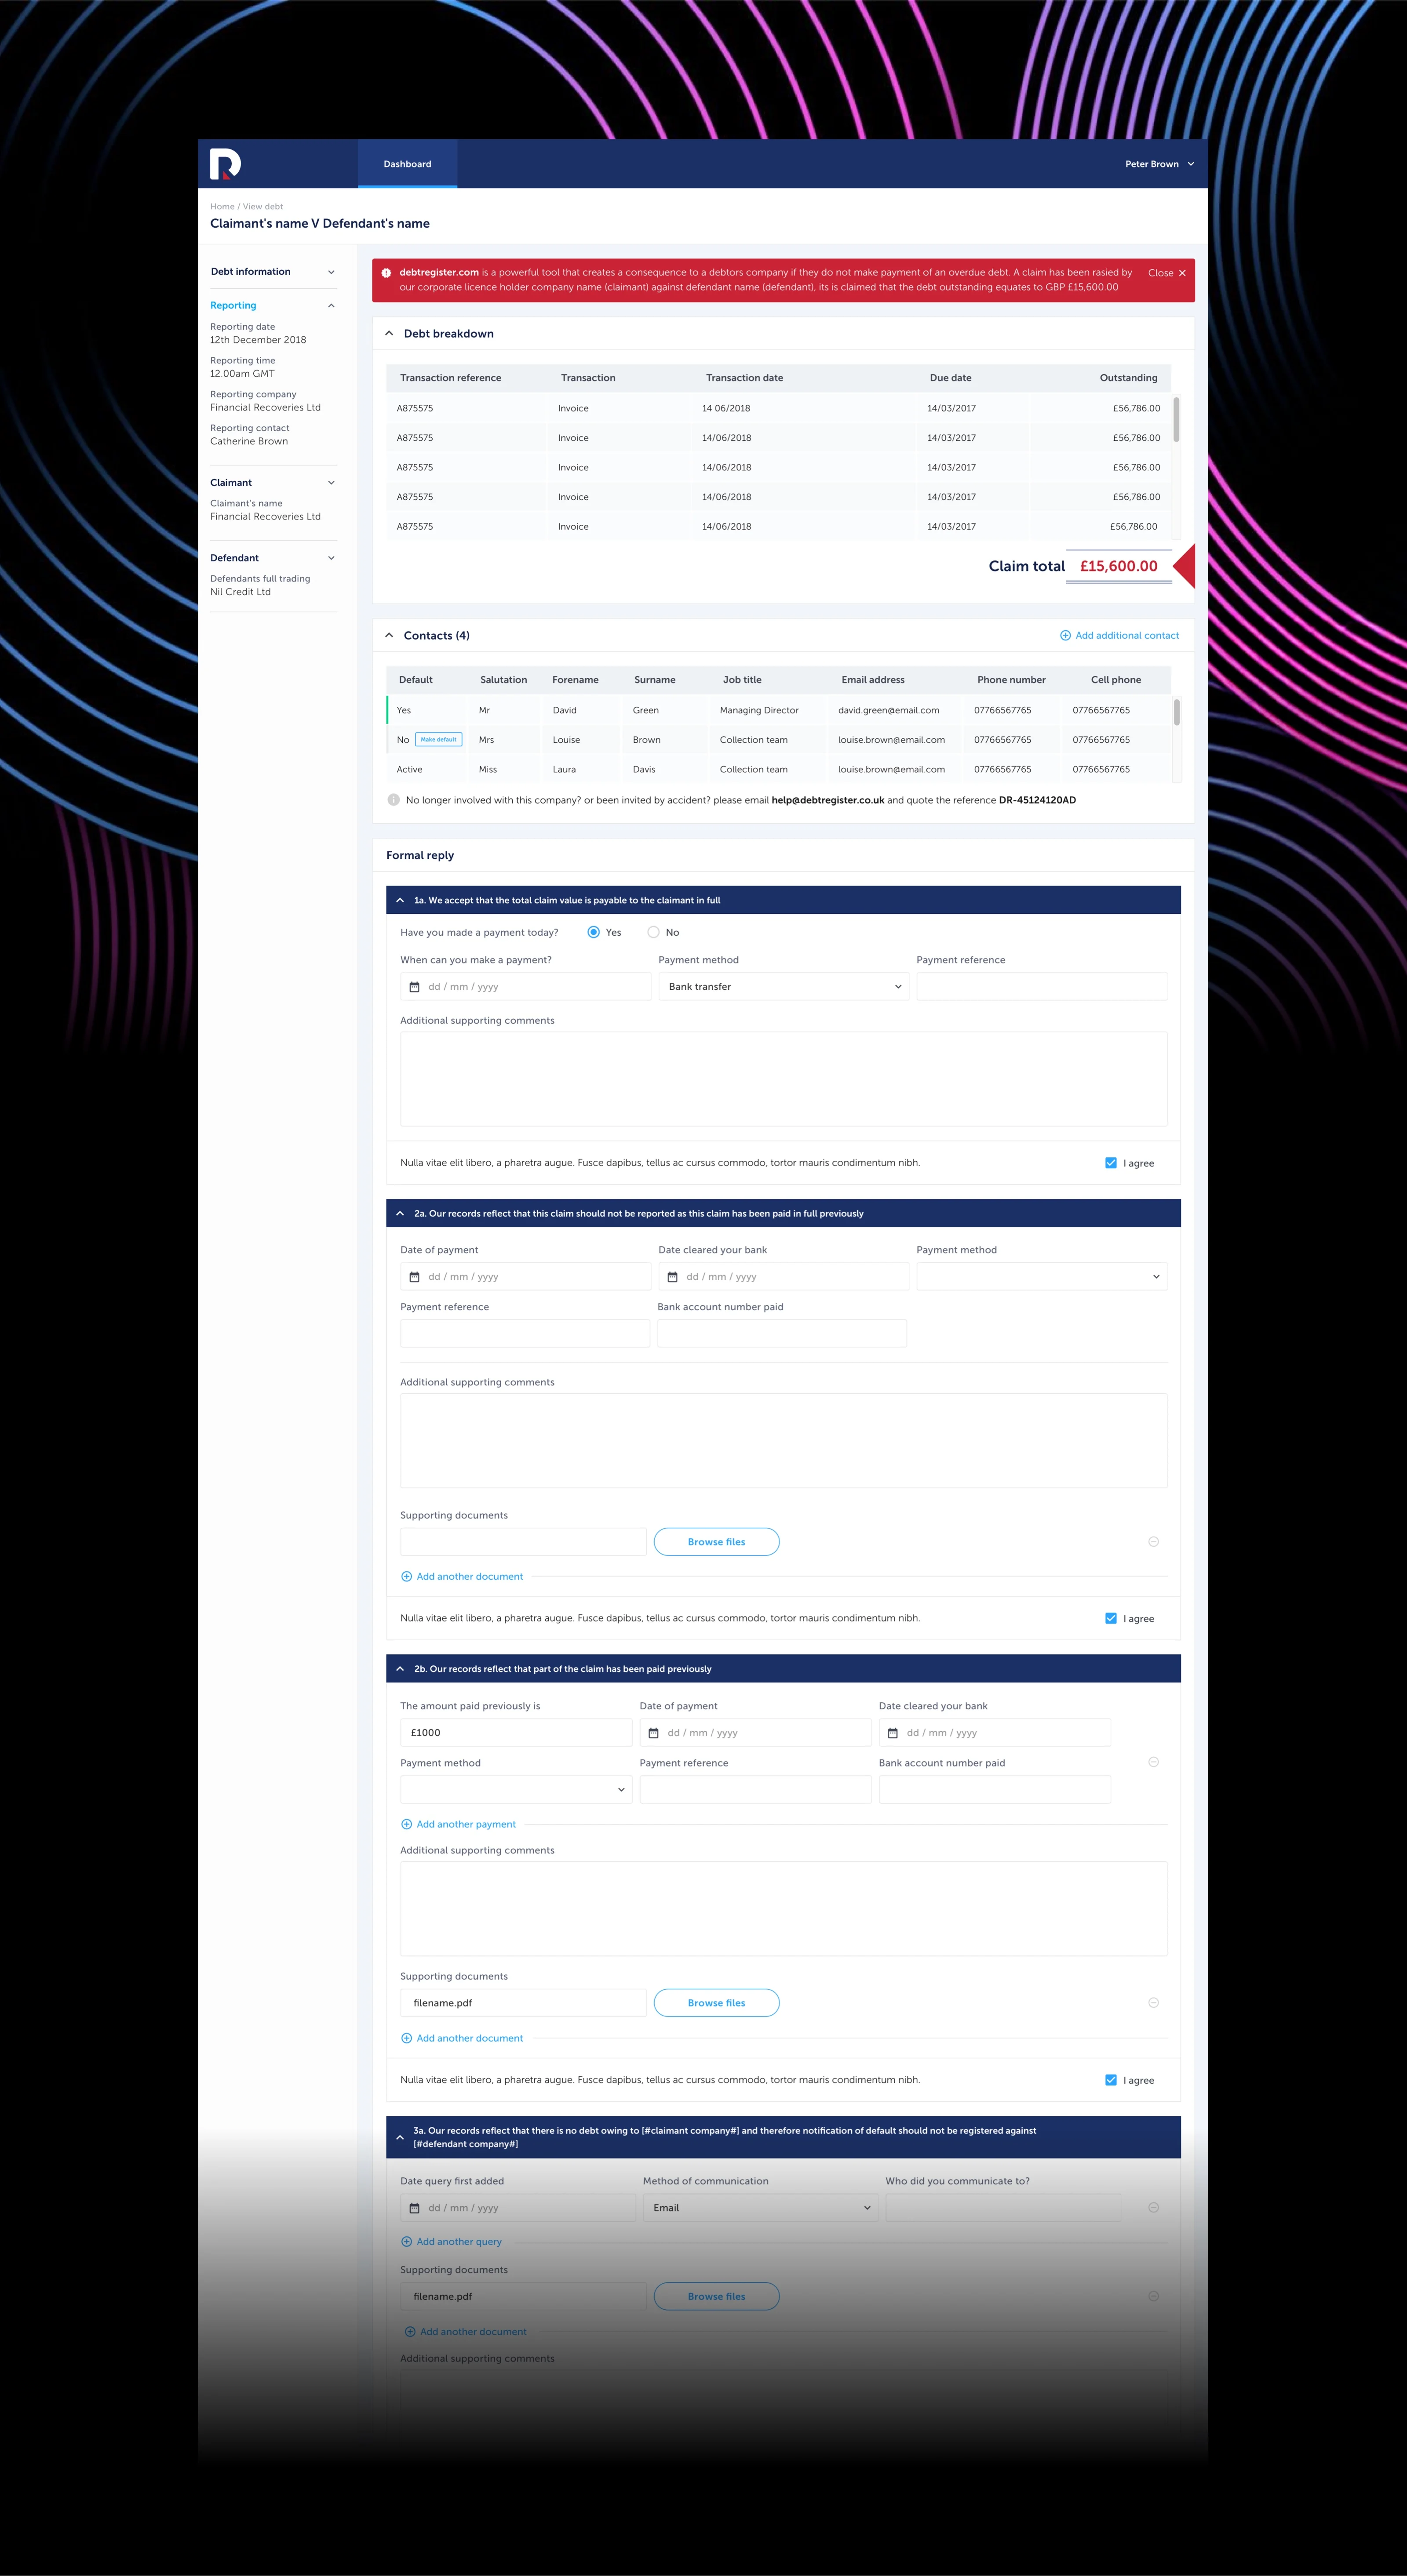Click Transaction date column header

coord(744,378)
